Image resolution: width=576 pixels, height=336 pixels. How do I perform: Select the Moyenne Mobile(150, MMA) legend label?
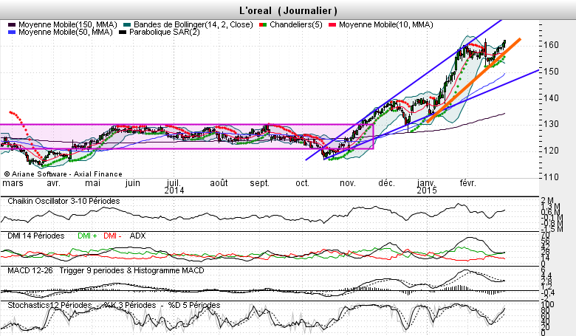[x=68, y=24]
